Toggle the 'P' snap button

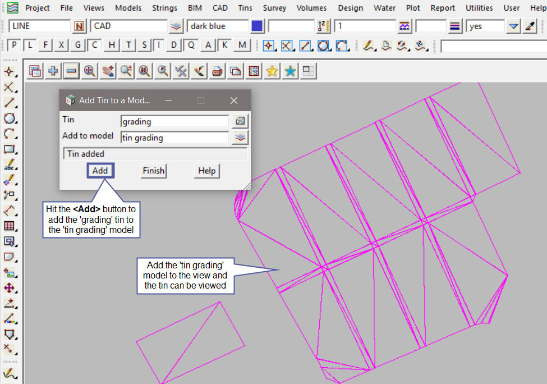15,45
